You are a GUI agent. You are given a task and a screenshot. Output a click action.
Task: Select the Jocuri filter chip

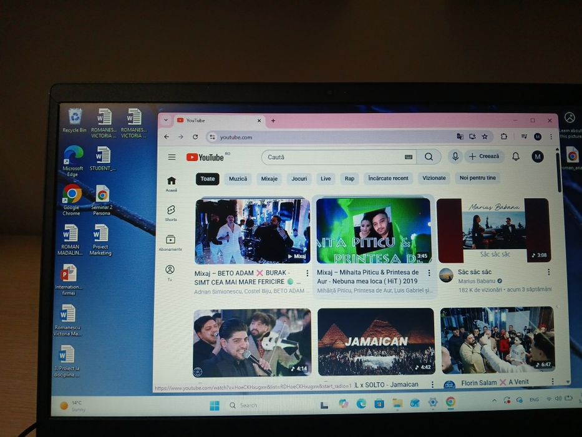point(299,179)
